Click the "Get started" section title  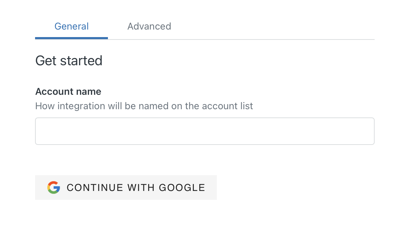pyautogui.click(x=69, y=61)
